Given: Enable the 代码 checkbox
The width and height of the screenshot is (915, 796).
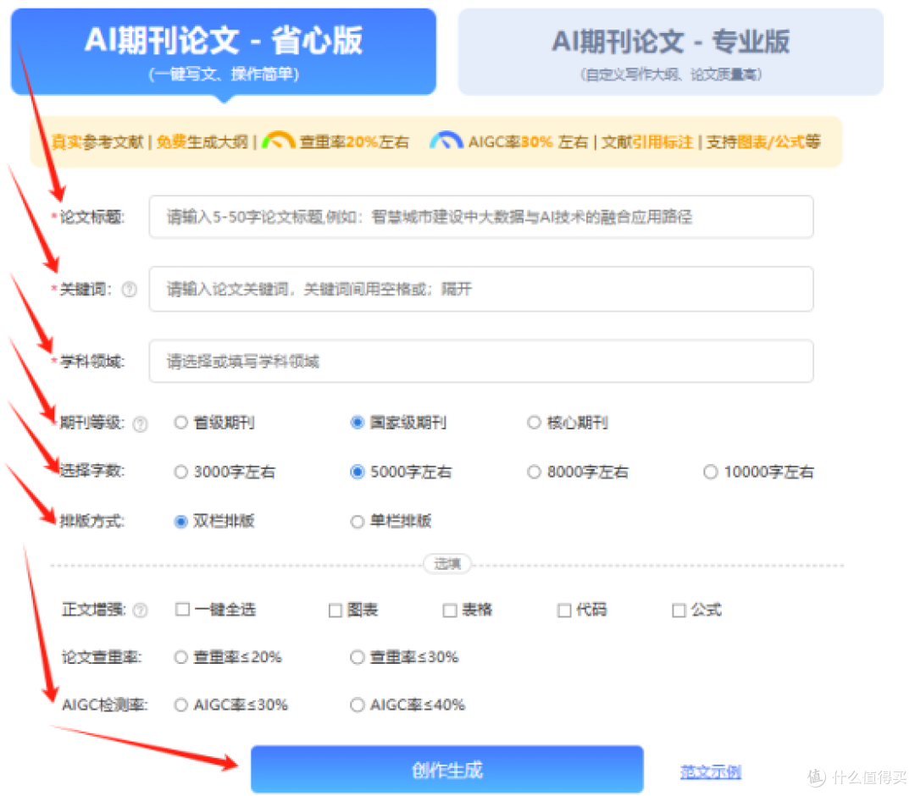Looking at the screenshot, I should 563,611.
